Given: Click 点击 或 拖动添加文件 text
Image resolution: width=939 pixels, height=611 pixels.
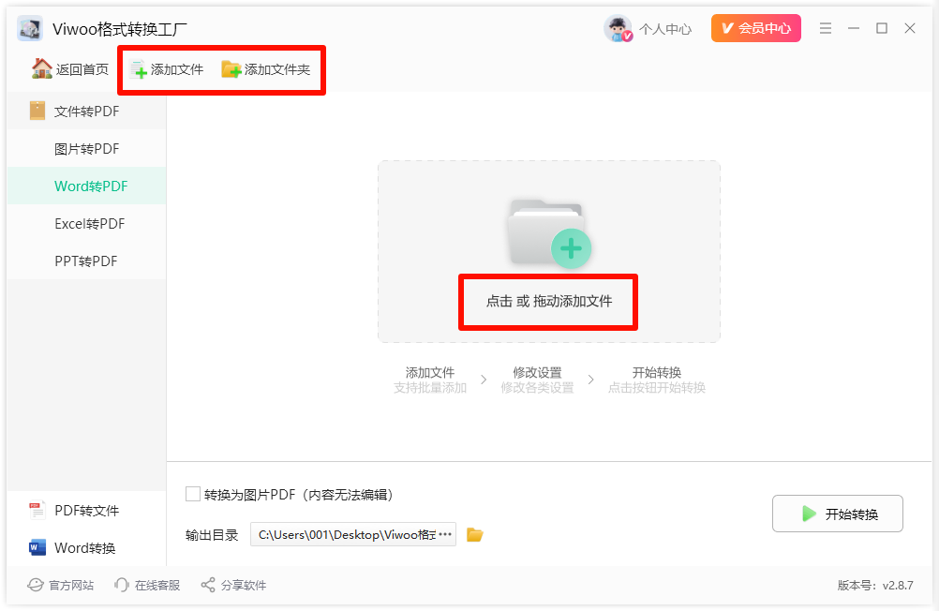Looking at the screenshot, I should [x=549, y=302].
